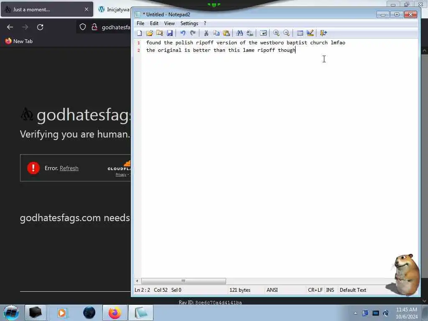Screen dimensions: 428x321
Task: Click the dark globe taskbar icon
Action: tap(89, 313)
